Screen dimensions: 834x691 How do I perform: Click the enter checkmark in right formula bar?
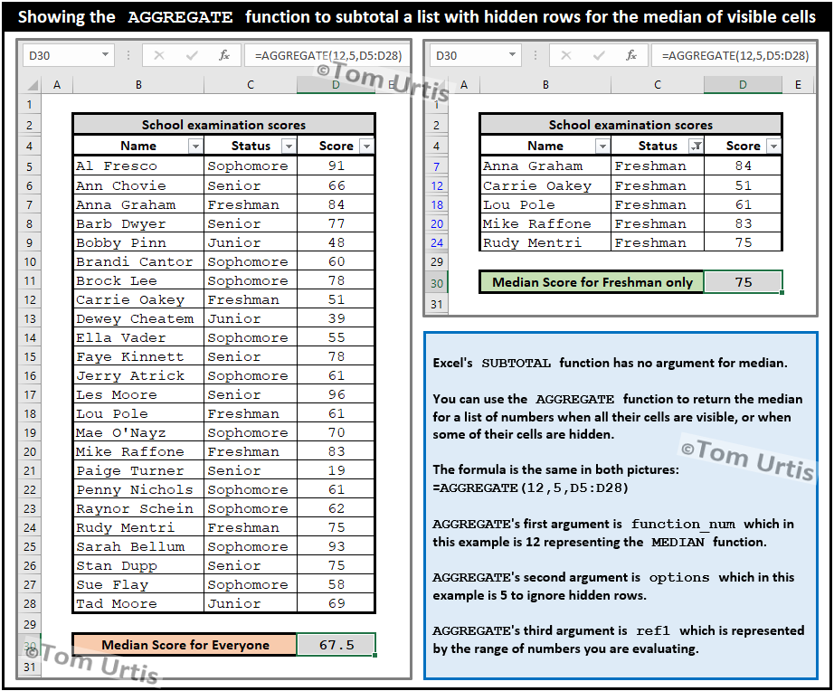tap(599, 55)
